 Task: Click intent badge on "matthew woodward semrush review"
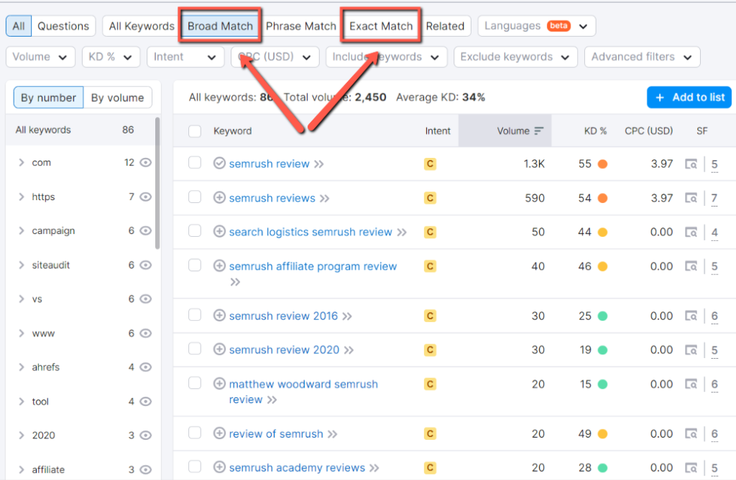pyautogui.click(x=430, y=384)
